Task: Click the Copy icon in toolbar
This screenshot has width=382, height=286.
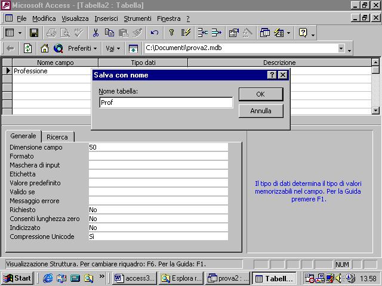Action: coord(109,33)
